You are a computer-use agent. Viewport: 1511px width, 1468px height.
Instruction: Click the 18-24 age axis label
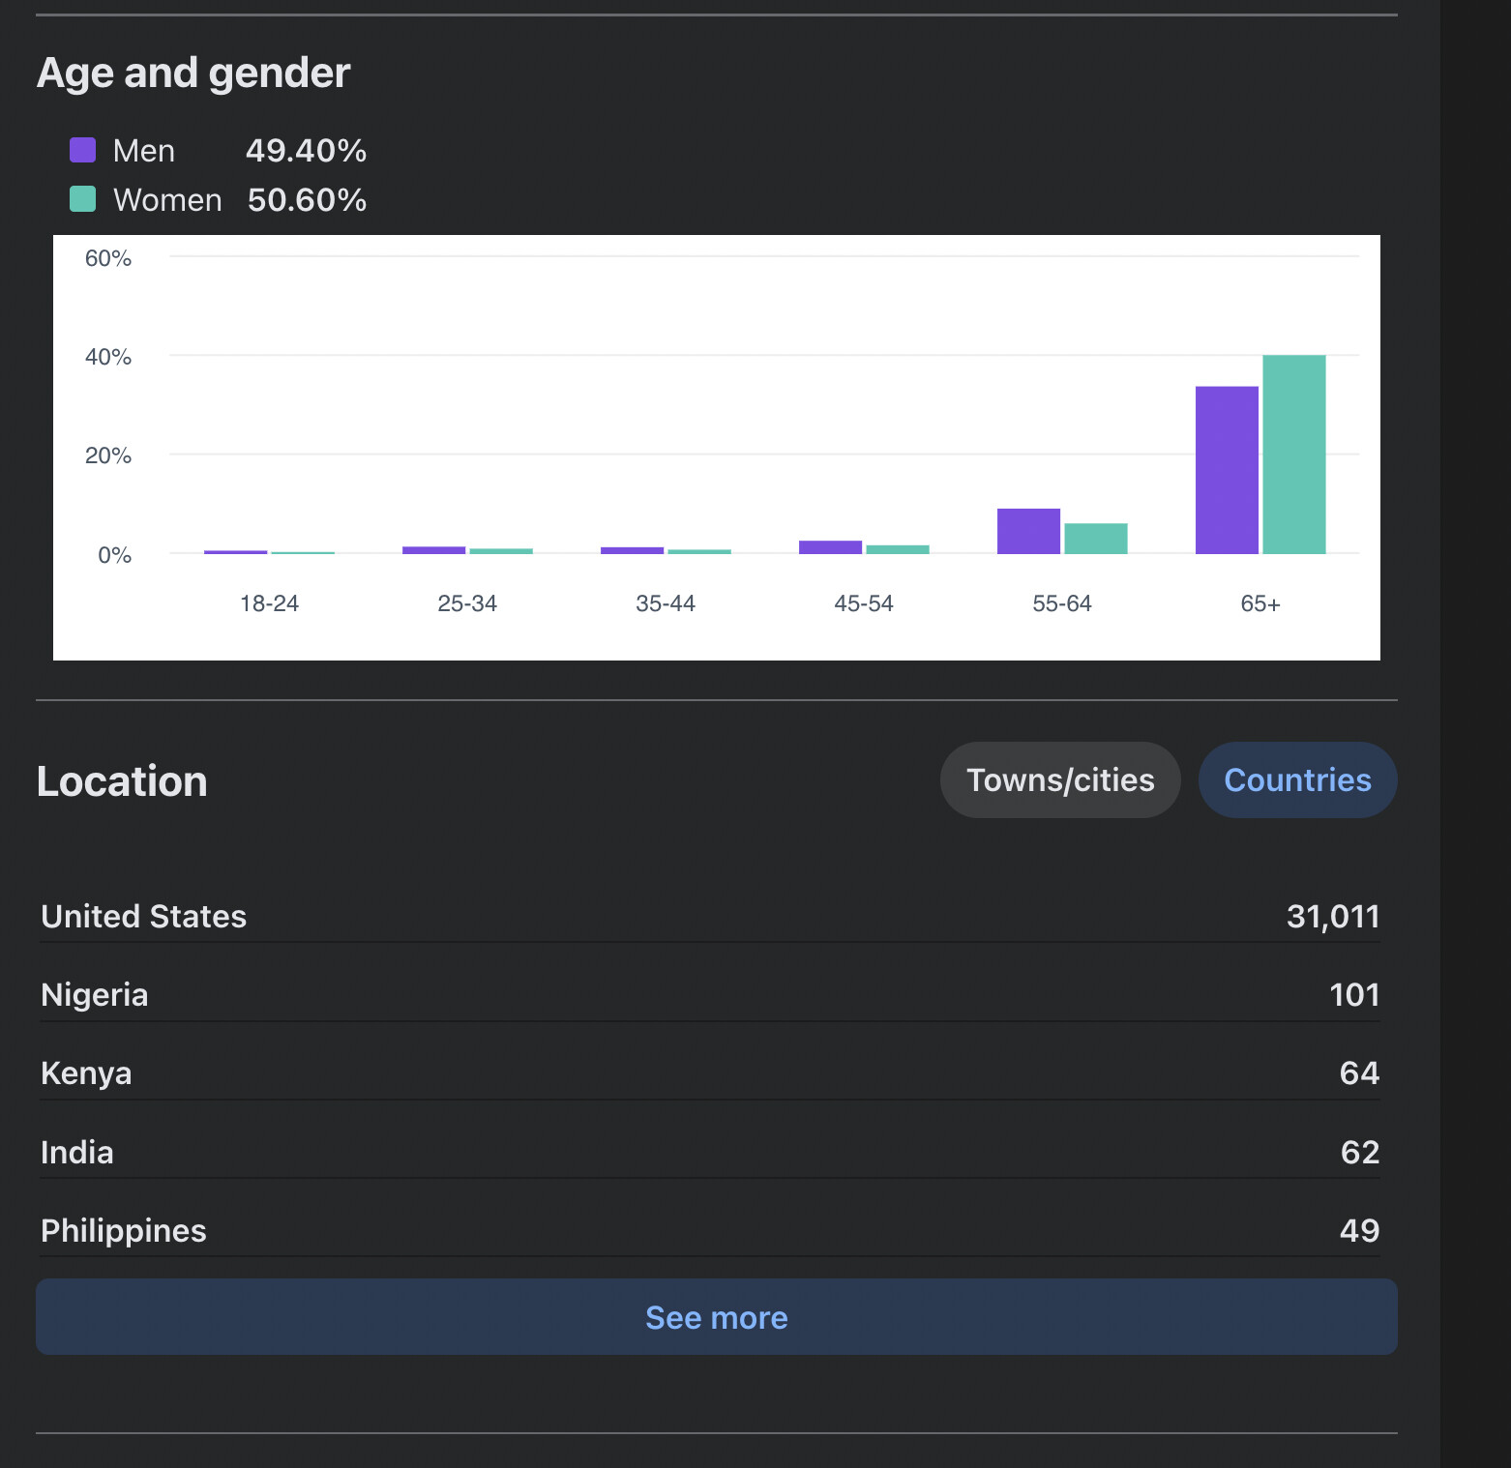pos(269,603)
